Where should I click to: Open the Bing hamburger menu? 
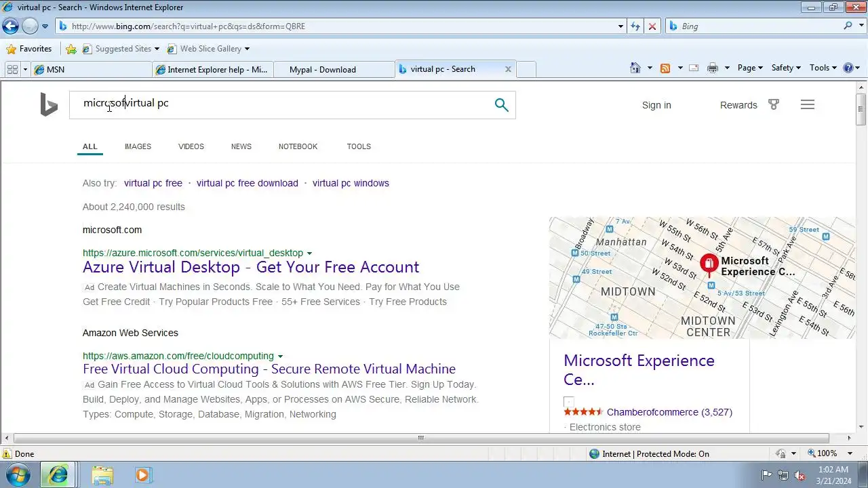807,104
